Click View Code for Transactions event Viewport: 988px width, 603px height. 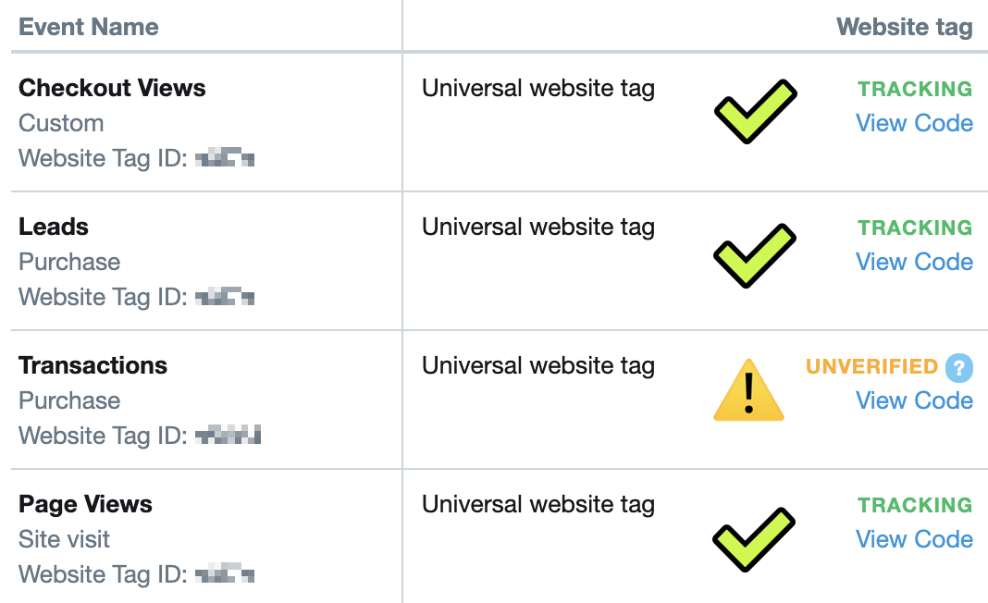[914, 400]
